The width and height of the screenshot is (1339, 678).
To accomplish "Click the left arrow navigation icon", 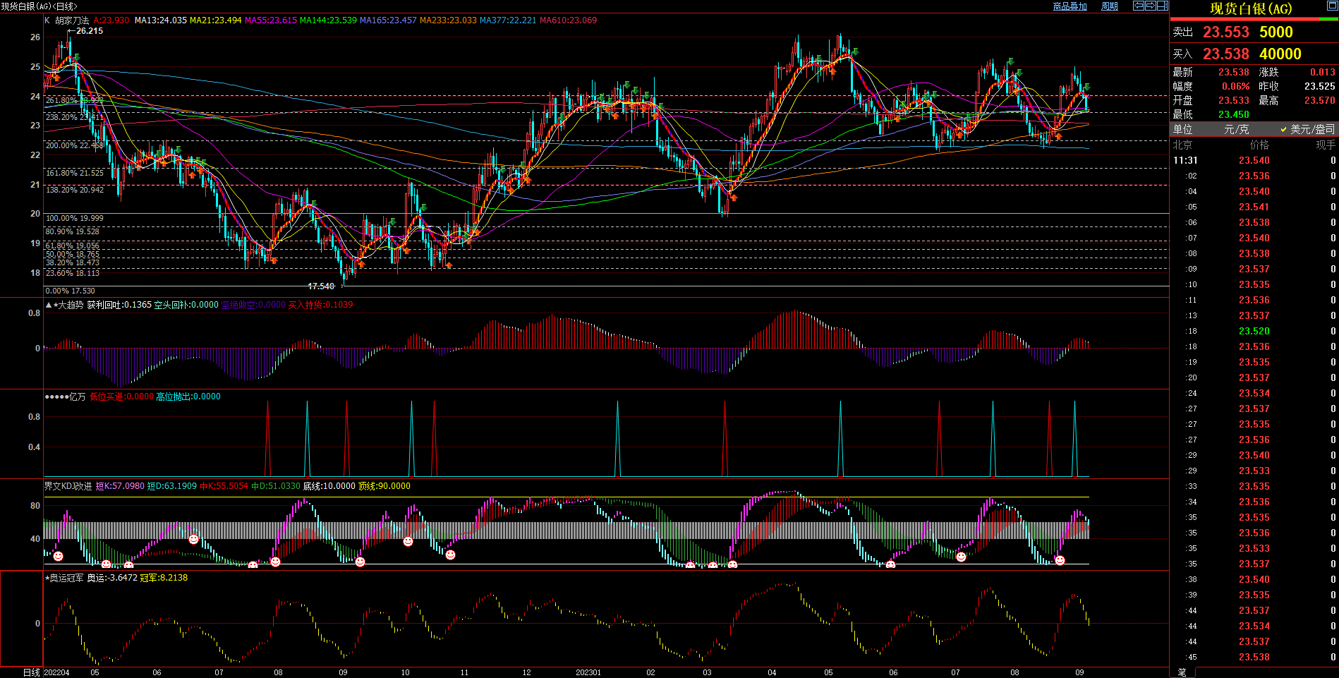I will (1138, 6).
